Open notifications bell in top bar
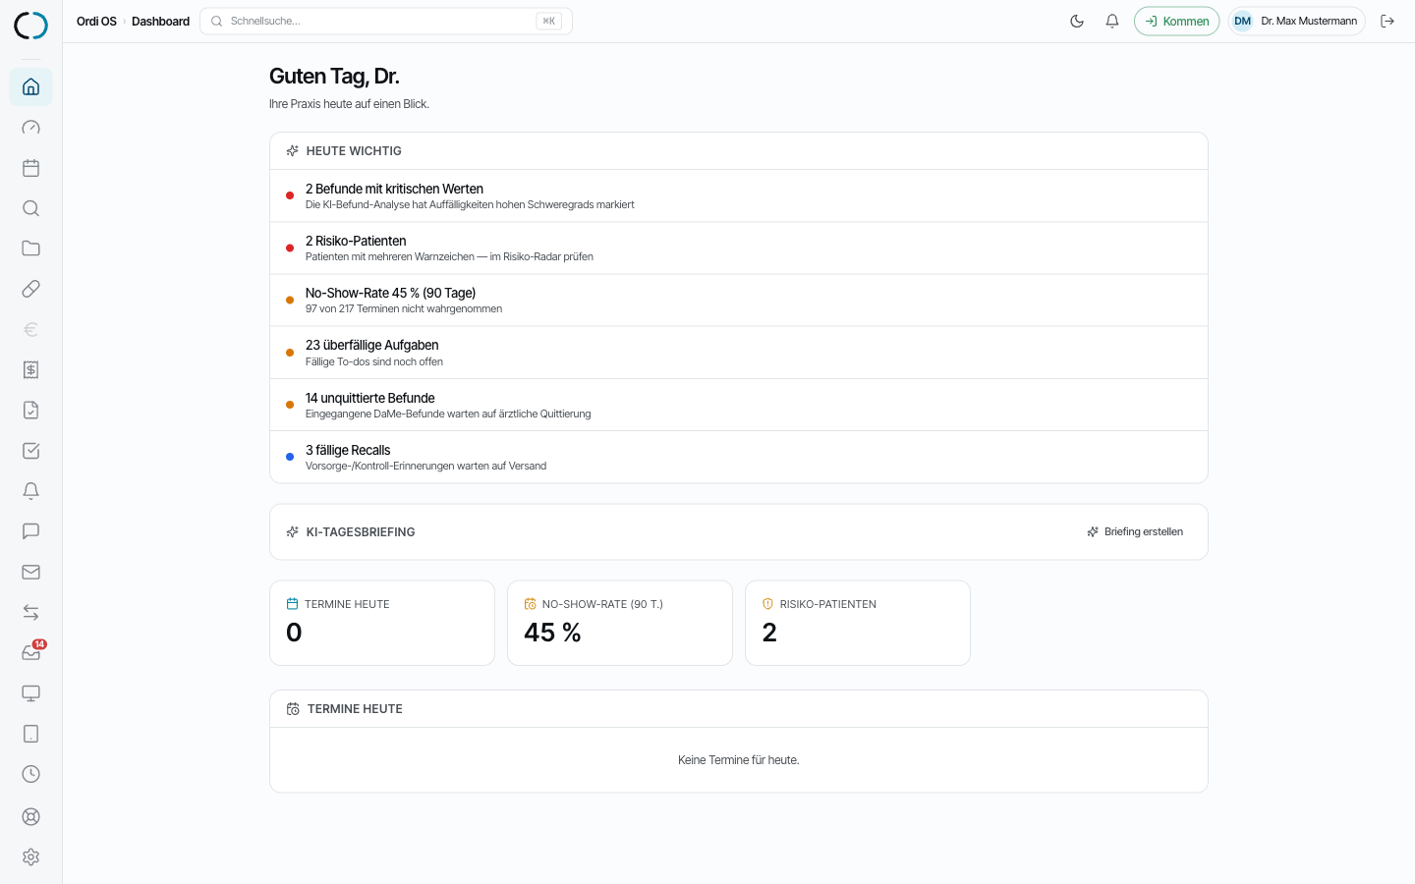Viewport: 1415px width, 884px height. 1112,21
